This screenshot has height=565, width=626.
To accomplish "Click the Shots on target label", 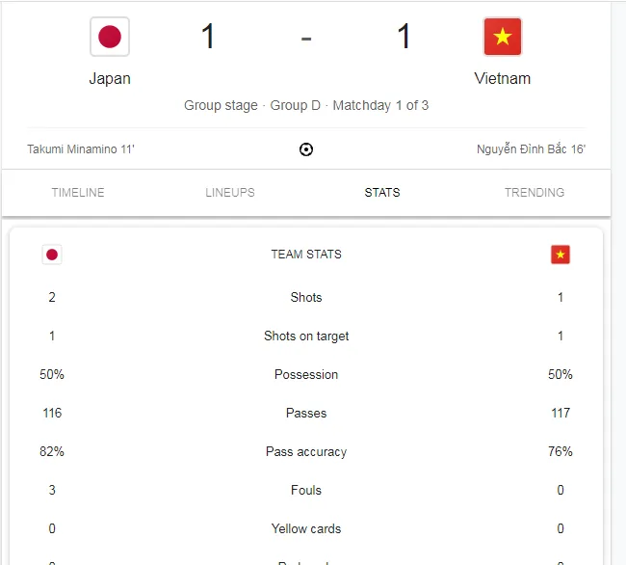I will pyautogui.click(x=306, y=336).
